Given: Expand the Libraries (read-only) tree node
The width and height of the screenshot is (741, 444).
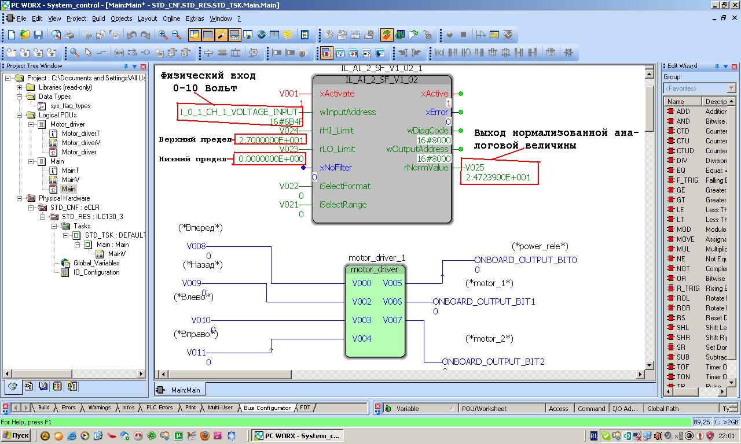Looking at the screenshot, I should (19, 87).
